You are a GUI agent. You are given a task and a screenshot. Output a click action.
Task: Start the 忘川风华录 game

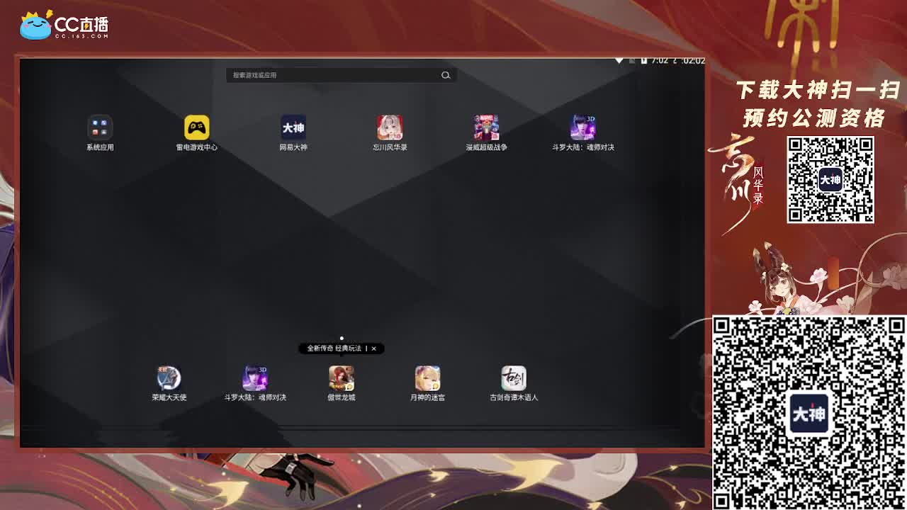point(390,127)
